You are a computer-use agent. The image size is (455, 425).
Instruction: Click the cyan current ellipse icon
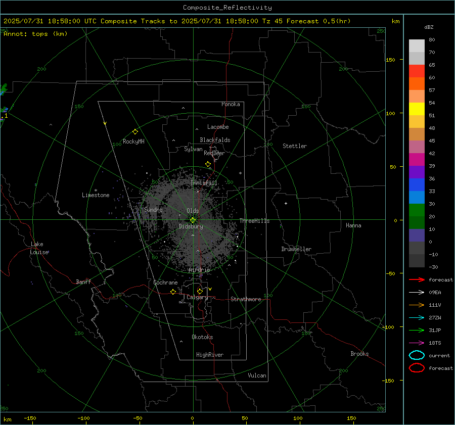click(x=417, y=355)
